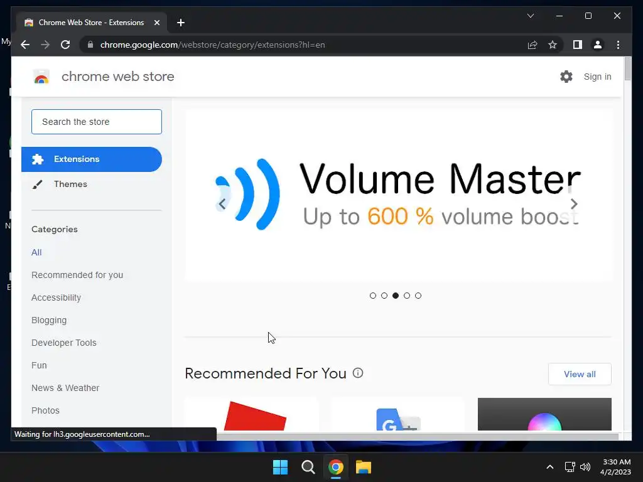
Task: Sign in to the web store
Action: (597, 77)
